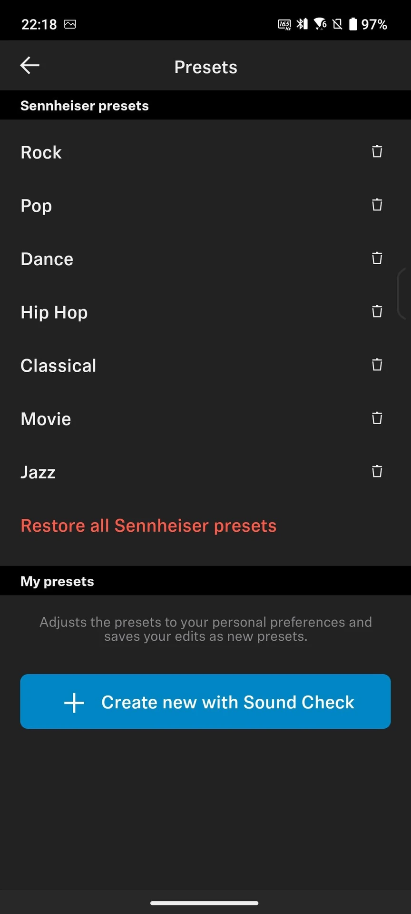Tap the bottom navigation home handle
The height and width of the screenshot is (914, 411).
pyautogui.click(x=205, y=903)
